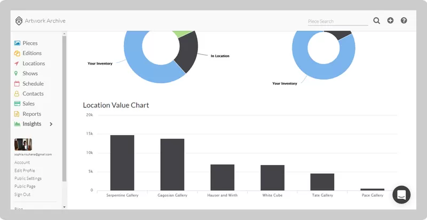Go to Sales section

(x=29, y=104)
